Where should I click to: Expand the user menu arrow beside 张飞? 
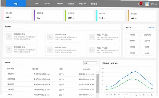(156, 4)
